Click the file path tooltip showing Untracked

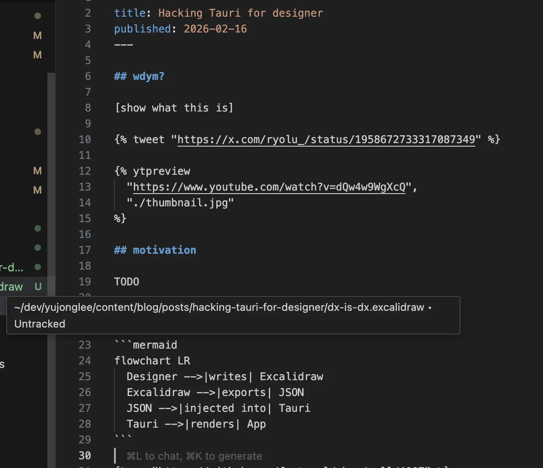233,315
